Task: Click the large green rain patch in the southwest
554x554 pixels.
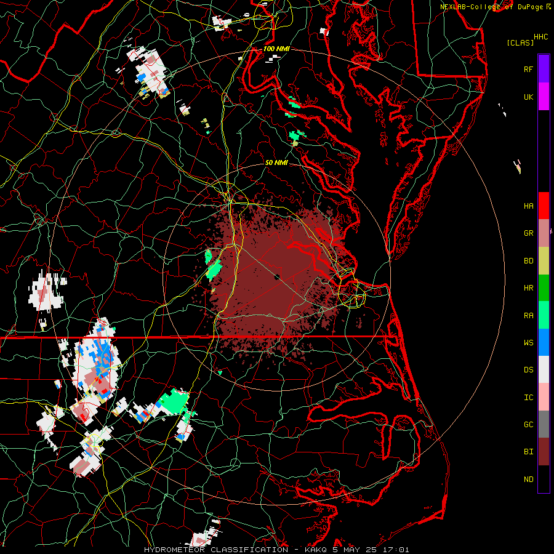Action: click(x=174, y=401)
